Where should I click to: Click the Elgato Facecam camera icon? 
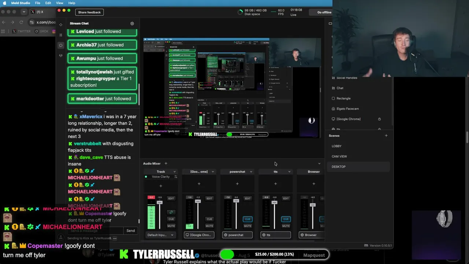point(333,109)
